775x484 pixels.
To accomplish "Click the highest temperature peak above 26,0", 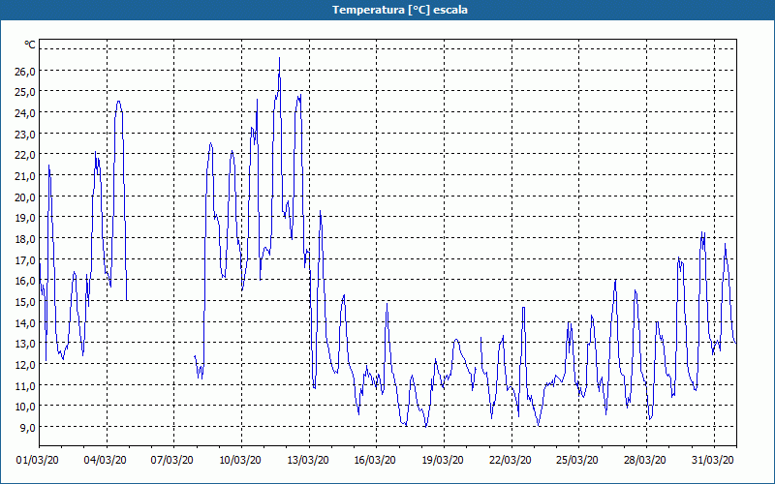I will point(279,59).
